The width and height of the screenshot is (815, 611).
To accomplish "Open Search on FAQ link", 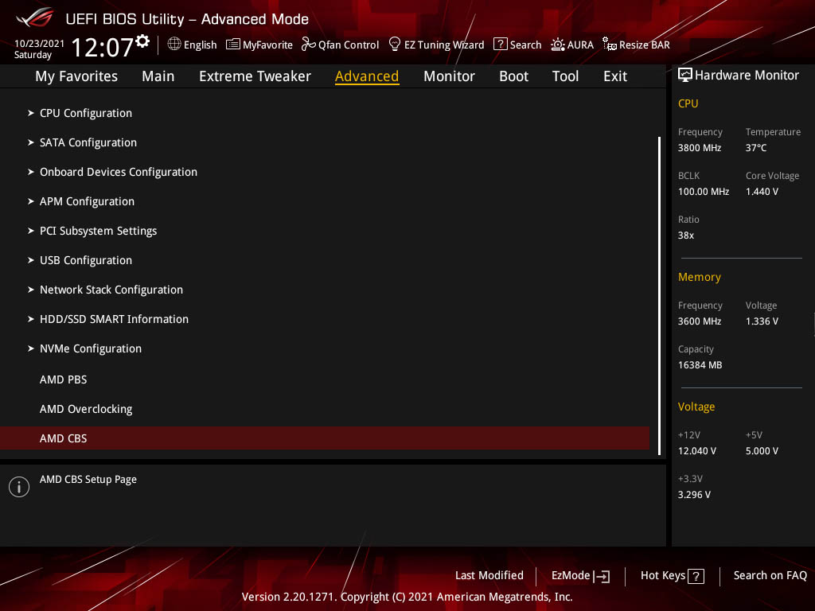I will tap(770, 576).
